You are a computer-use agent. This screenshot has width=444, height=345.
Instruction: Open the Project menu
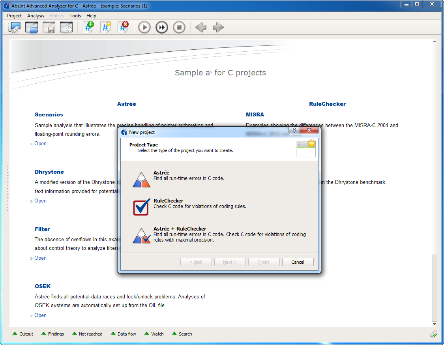tap(15, 16)
